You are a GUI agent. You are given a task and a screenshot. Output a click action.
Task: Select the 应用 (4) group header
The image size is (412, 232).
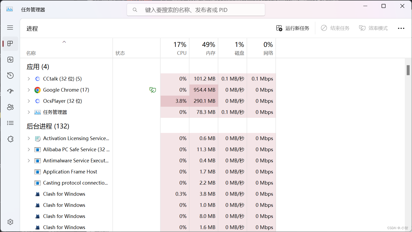tap(38, 67)
